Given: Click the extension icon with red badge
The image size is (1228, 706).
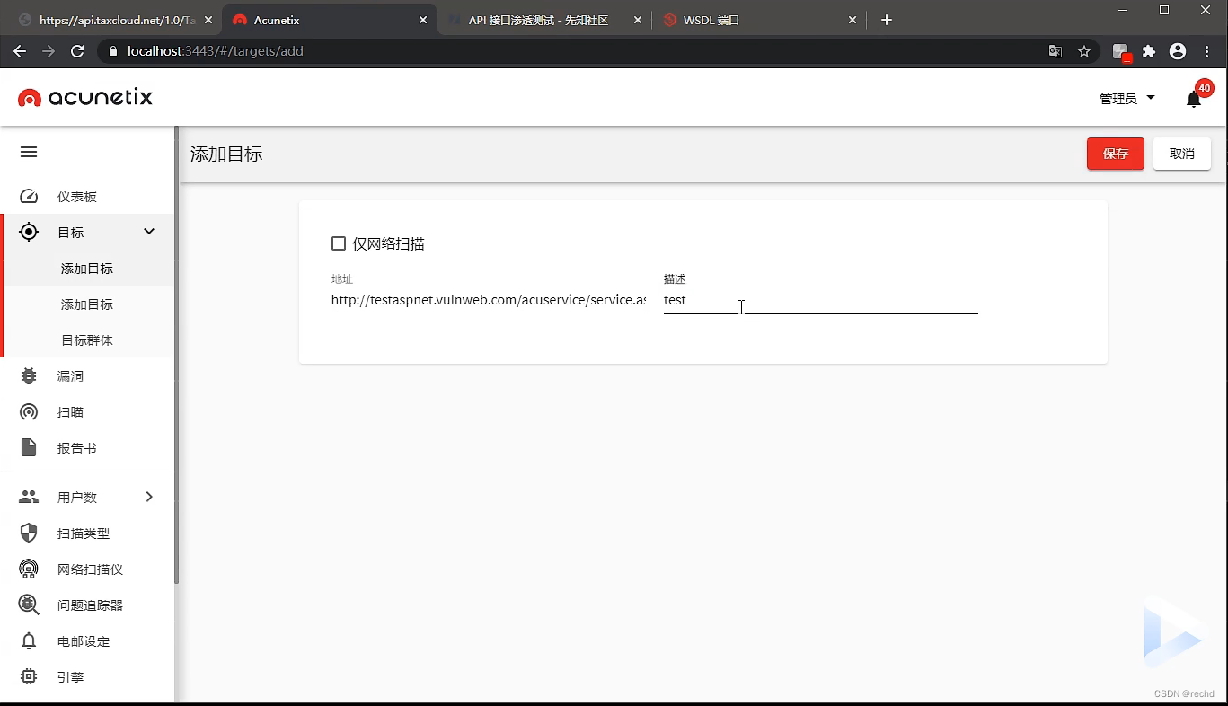Looking at the screenshot, I should click(x=1121, y=52).
